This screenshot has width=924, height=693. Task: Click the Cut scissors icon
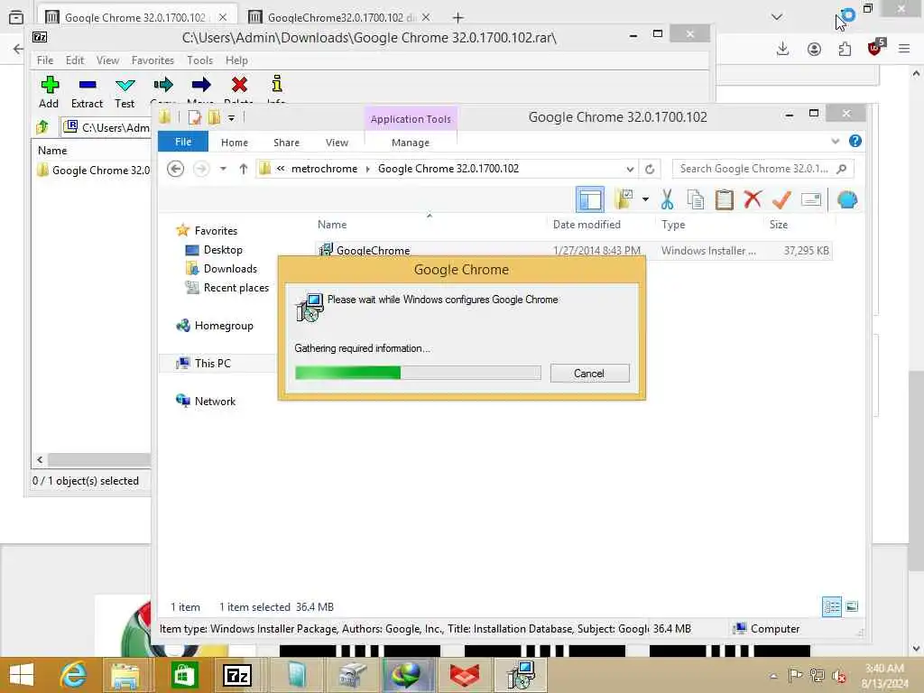[667, 199]
